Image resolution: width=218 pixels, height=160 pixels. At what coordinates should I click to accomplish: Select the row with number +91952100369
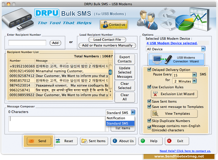coord(59,66)
